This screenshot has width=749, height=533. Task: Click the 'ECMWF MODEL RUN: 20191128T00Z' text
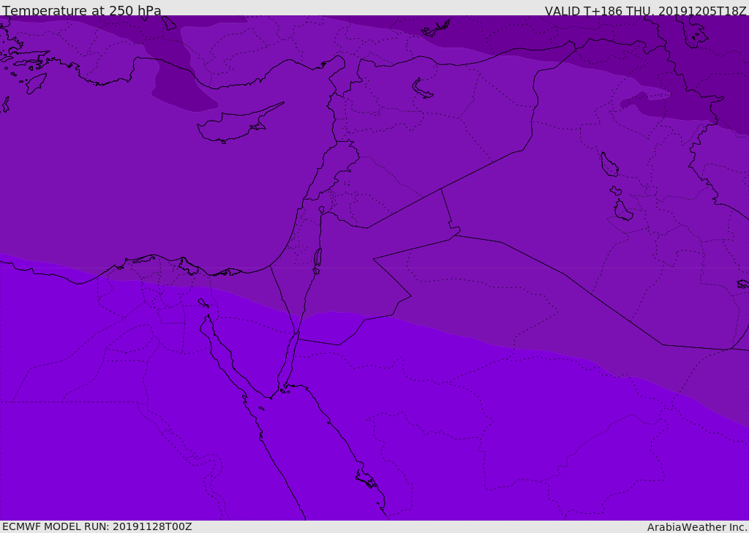(97, 526)
